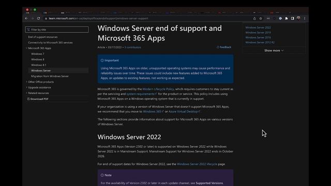Click the article date 03/17/2023

click(115, 47)
